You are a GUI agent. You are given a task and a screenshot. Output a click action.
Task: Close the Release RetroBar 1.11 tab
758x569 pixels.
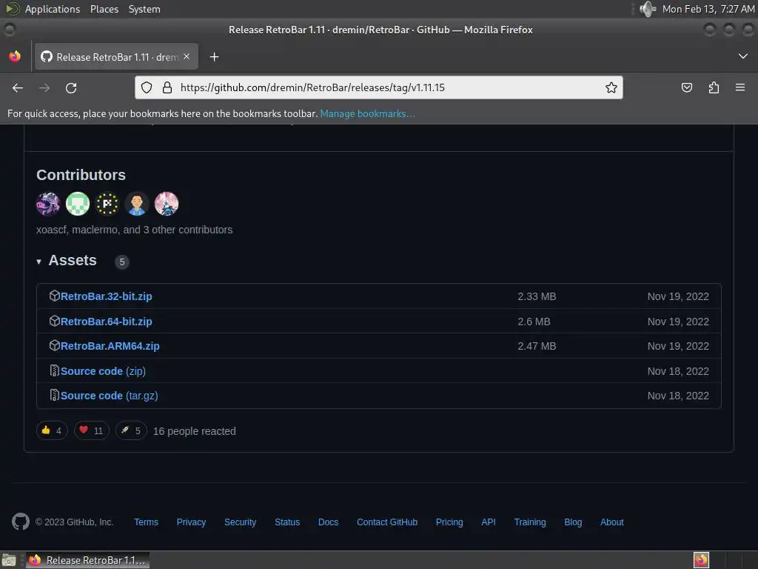187,56
